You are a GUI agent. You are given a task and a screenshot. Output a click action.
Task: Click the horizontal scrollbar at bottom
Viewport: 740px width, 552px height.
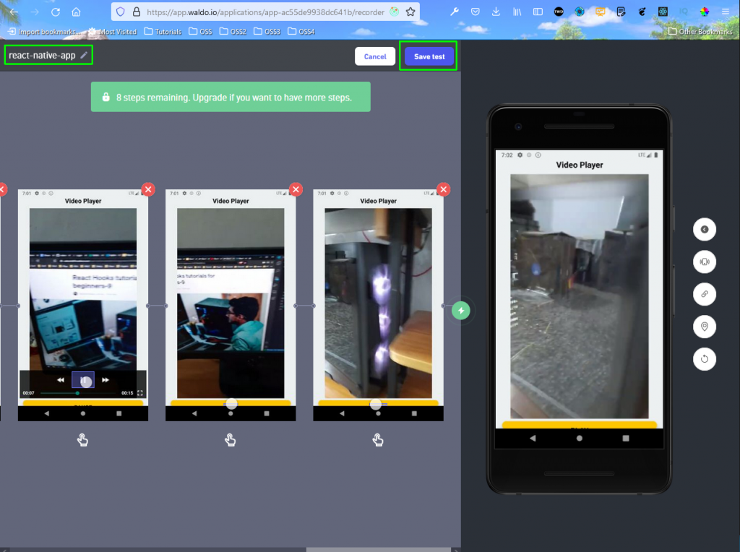[x=379, y=550]
